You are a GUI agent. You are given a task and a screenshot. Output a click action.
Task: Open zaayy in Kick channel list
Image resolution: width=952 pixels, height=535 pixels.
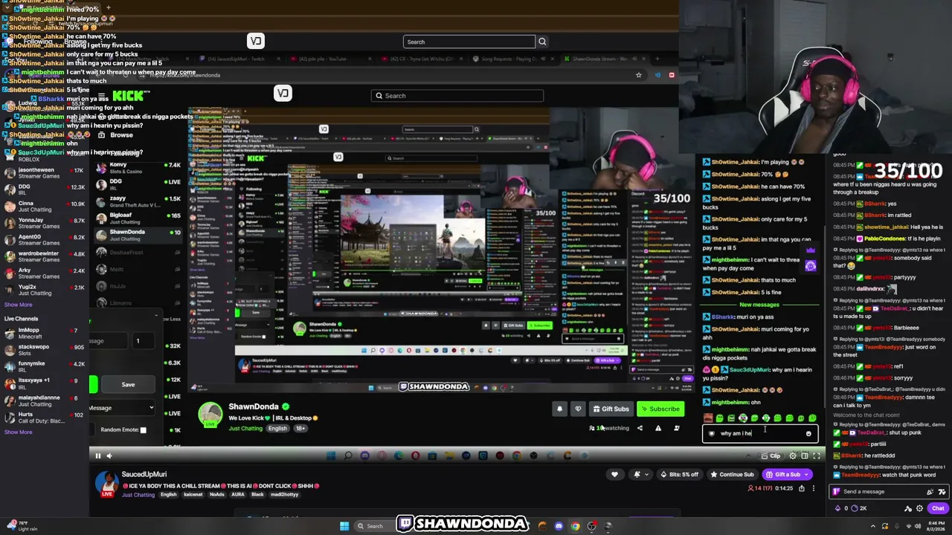coord(138,201)
